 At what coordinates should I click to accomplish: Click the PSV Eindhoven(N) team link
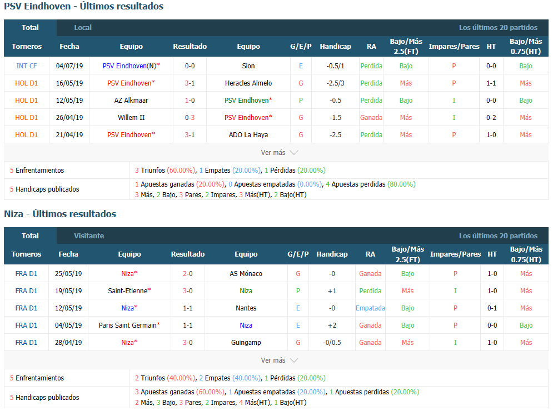[131, 66]
